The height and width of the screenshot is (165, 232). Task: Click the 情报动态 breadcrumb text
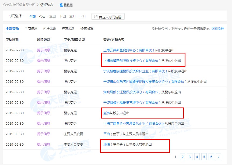point(47,5)
